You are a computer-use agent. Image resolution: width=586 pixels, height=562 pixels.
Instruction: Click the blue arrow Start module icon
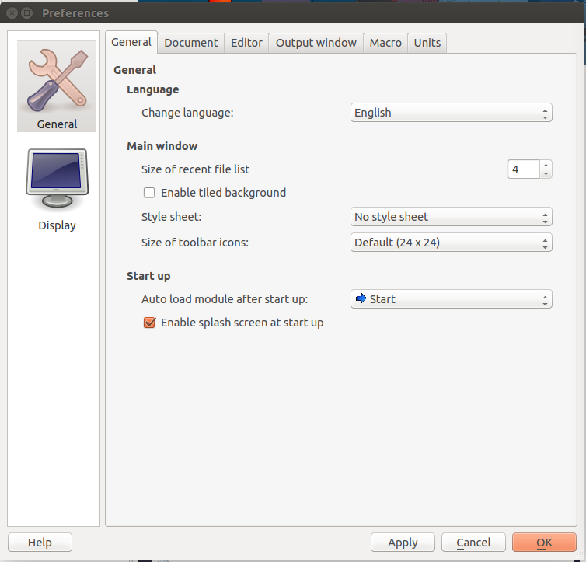[361, 299]
